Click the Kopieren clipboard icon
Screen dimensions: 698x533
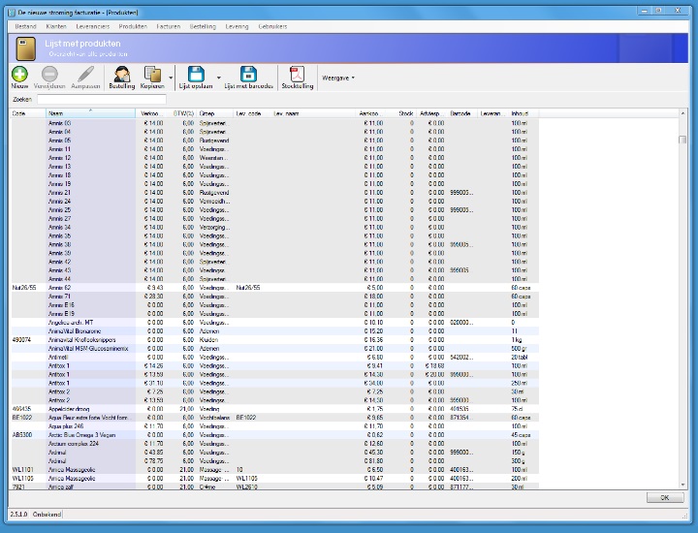(152, 74)
